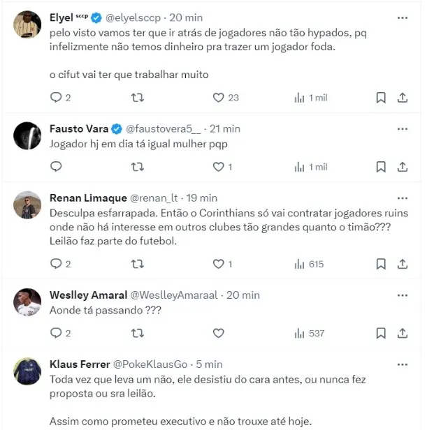Like Renan Limaque's tweet
This screenshot has height=430, width=427.
point(218,264)
